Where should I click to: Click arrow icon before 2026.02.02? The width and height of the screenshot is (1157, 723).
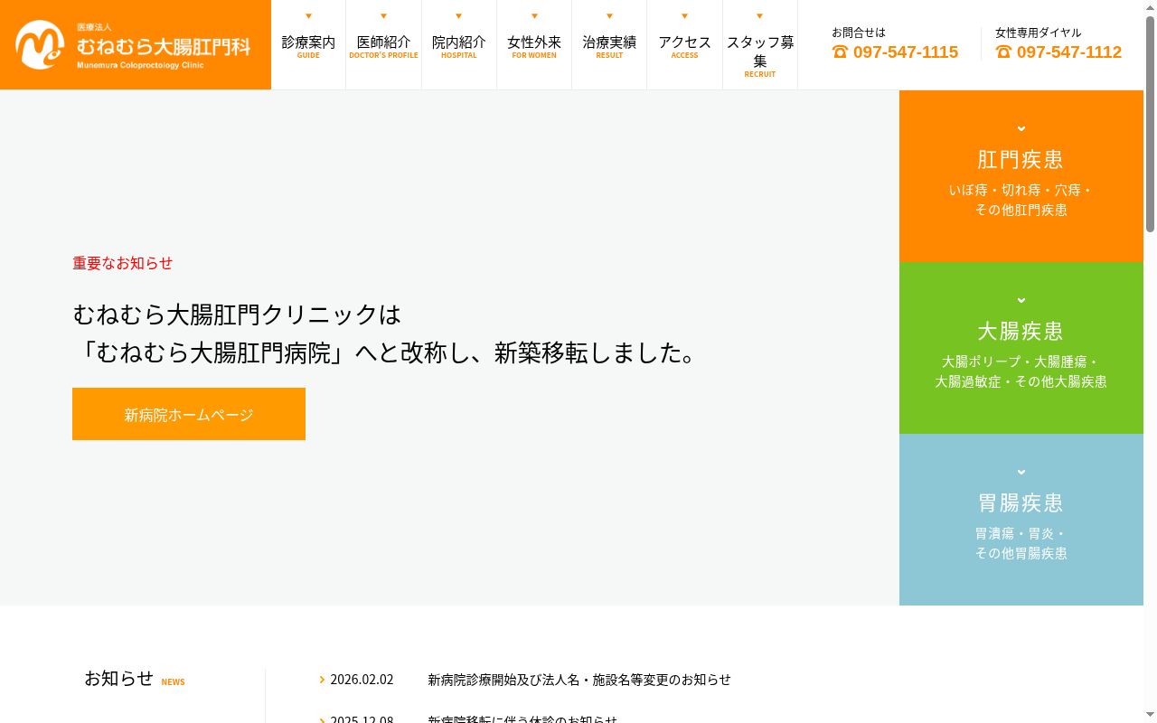point(322,680)
